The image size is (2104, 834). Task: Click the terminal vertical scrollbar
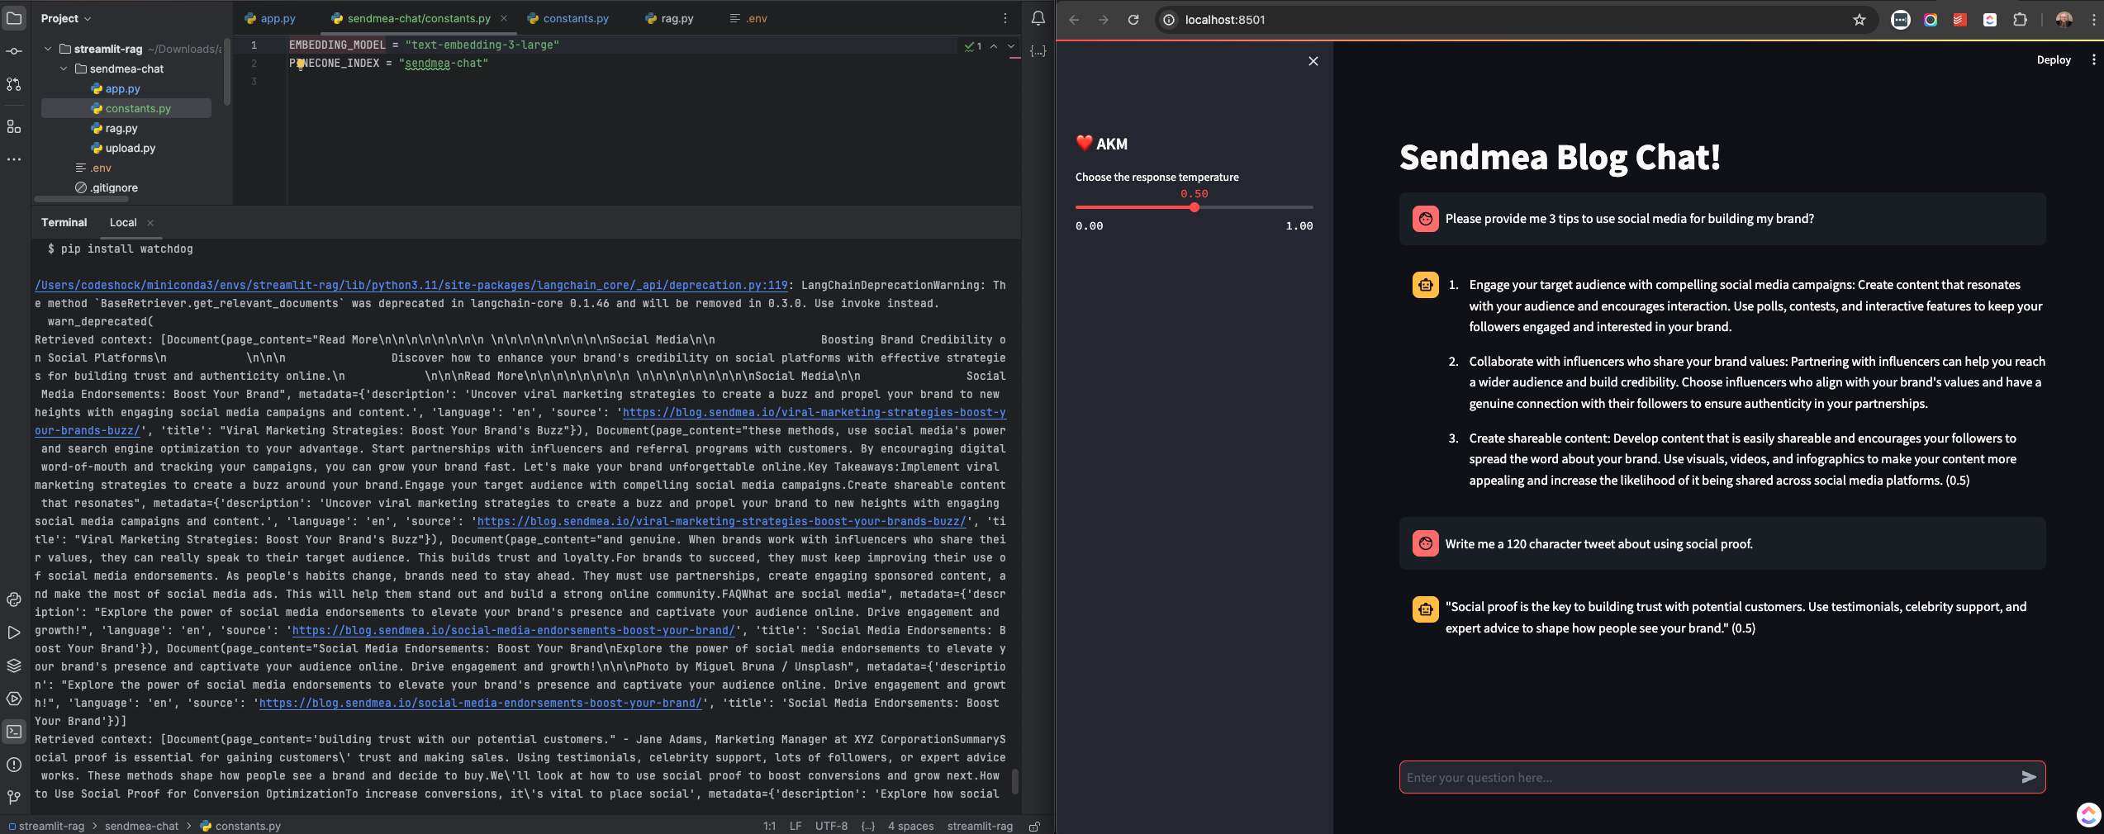point(1015,781)
